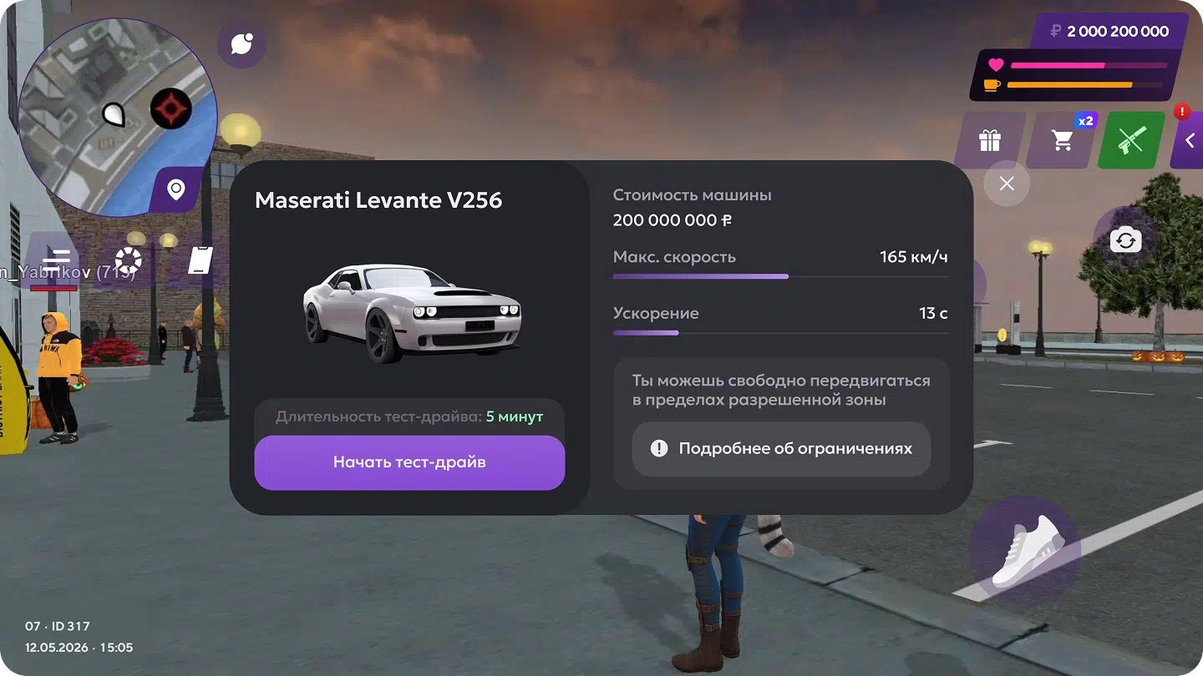Open the phone icon

(200, 260)
